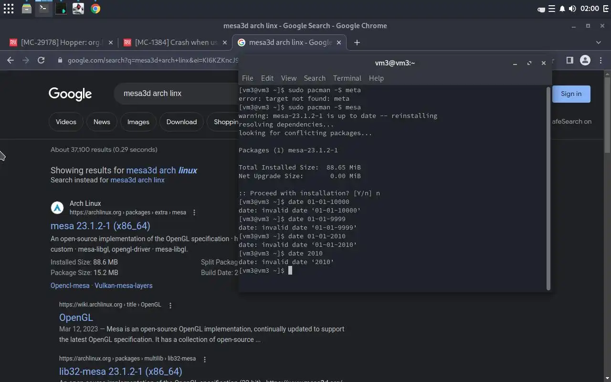Image resolution: width=611 pixels, height=382 pixels.
Task: Click the mesa3d arch linux correction link
Action: pos(161,170)
